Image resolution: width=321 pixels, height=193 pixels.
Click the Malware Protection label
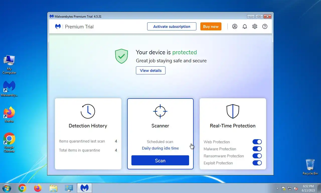click(220, 149)
